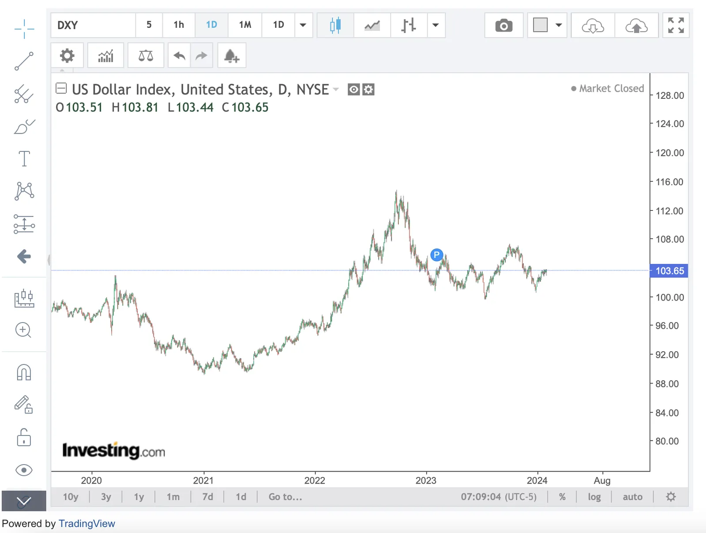Select the brush drawing tool
The width and height of the screenshot is (706, 533).
(x=24, y=127)
